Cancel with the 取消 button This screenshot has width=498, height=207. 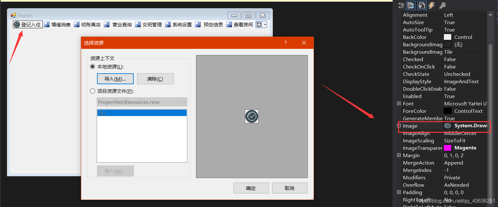(289, 188)
